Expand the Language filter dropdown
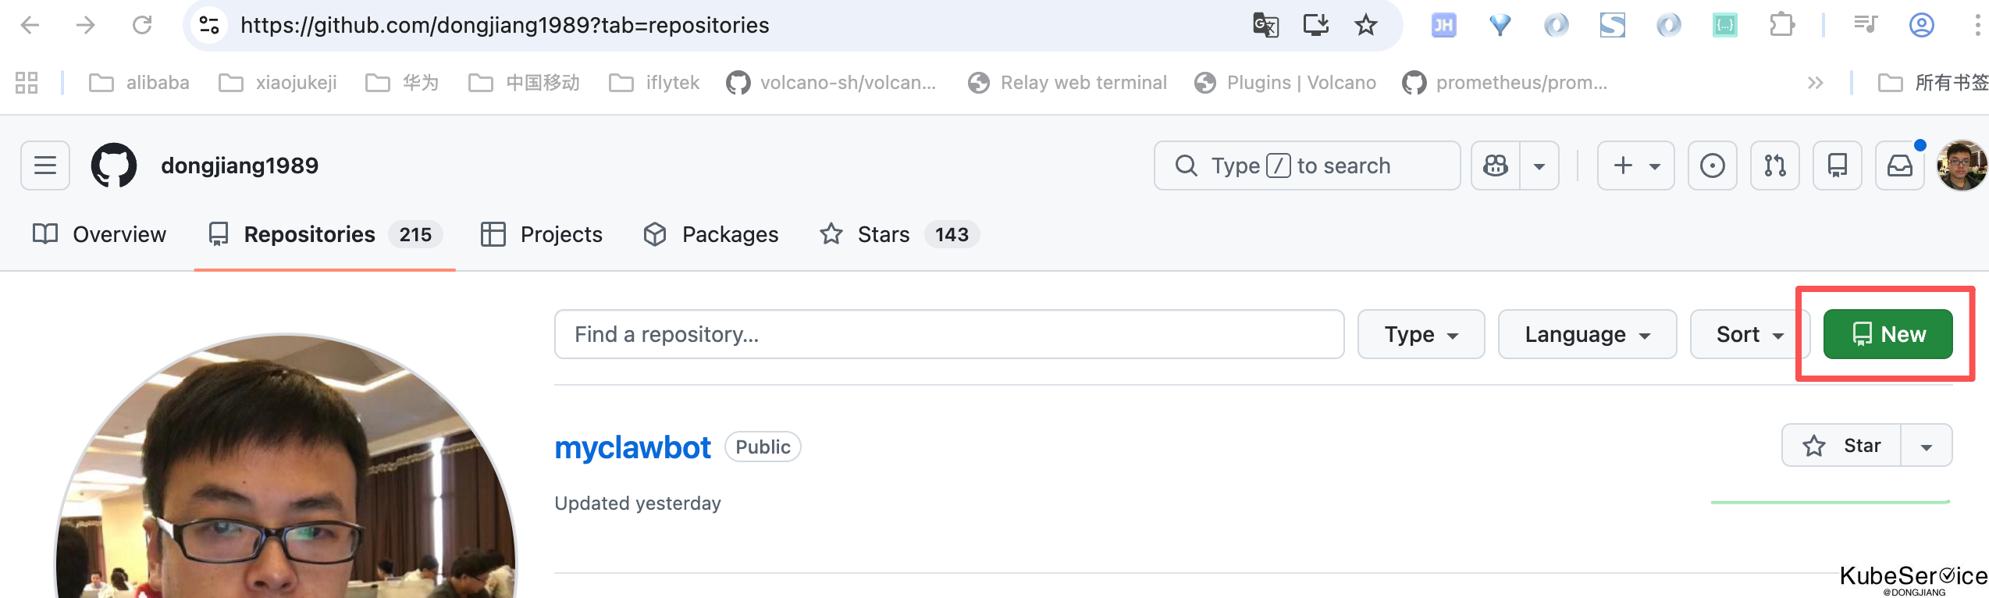1989x598 pixels. pos(1587,334)
